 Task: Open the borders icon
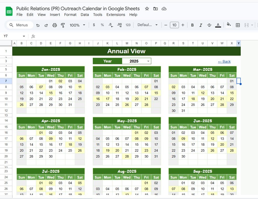pyautogui.click(x=238, y=25)
